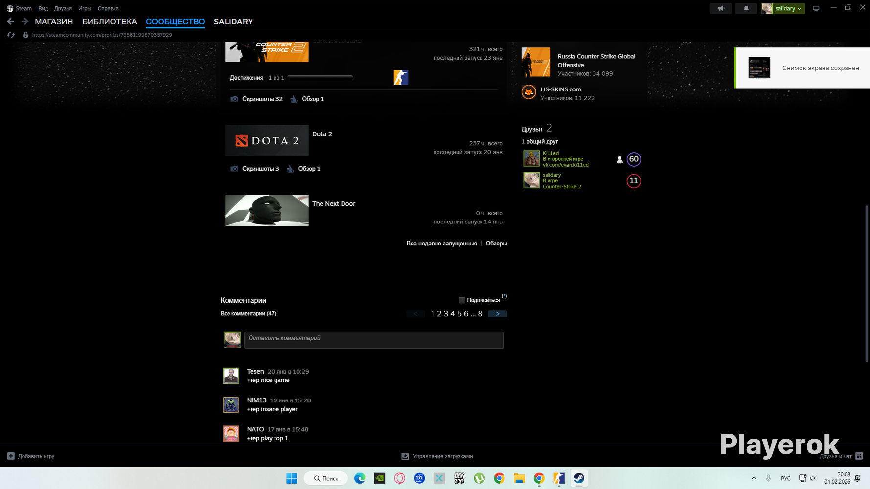Open Russia Counter Strike Global Offensive group
870x489 pixels.
[596, 61]
